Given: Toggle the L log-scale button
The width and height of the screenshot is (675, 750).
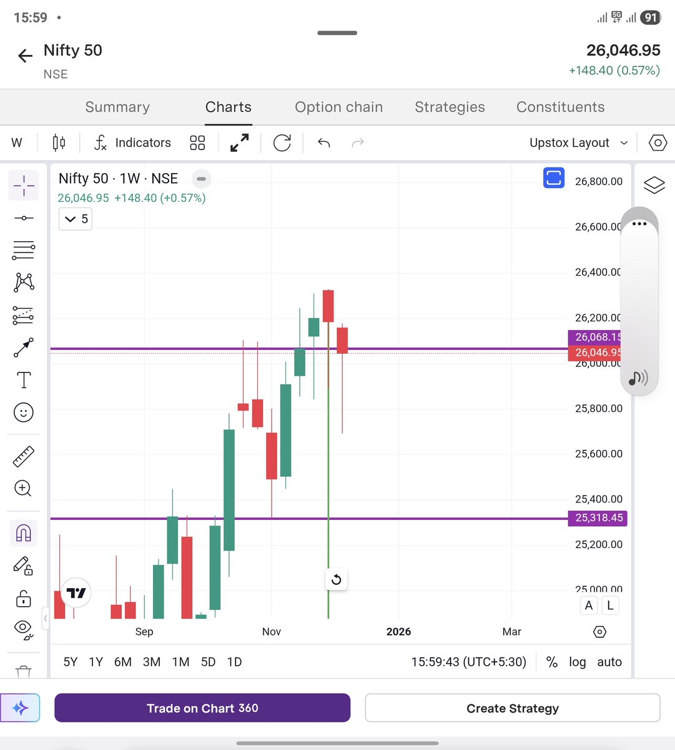Looking at the screenshot, I should 610,605.
